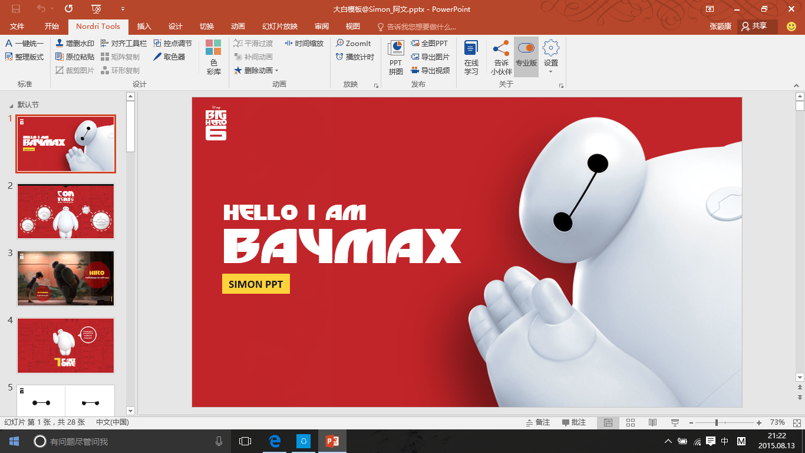Image resolution: width=805 pixels, height=453 pixels.
Task: Switch to the 审阅 Review tab
Action: tap(322, 27)
